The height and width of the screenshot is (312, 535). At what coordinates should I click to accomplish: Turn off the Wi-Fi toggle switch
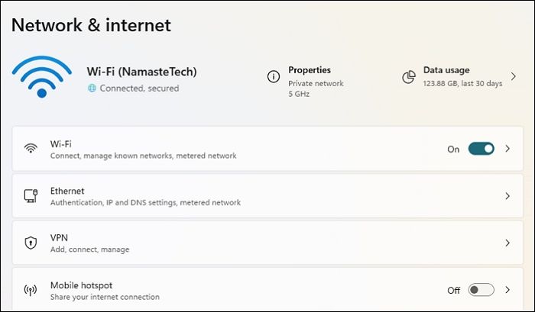pos(481,149)
